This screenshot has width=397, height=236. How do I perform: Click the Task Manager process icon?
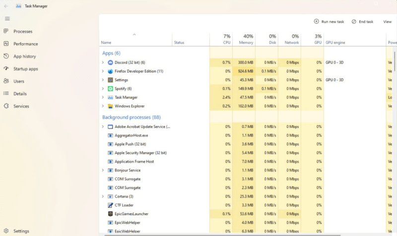tap(110, 97)
